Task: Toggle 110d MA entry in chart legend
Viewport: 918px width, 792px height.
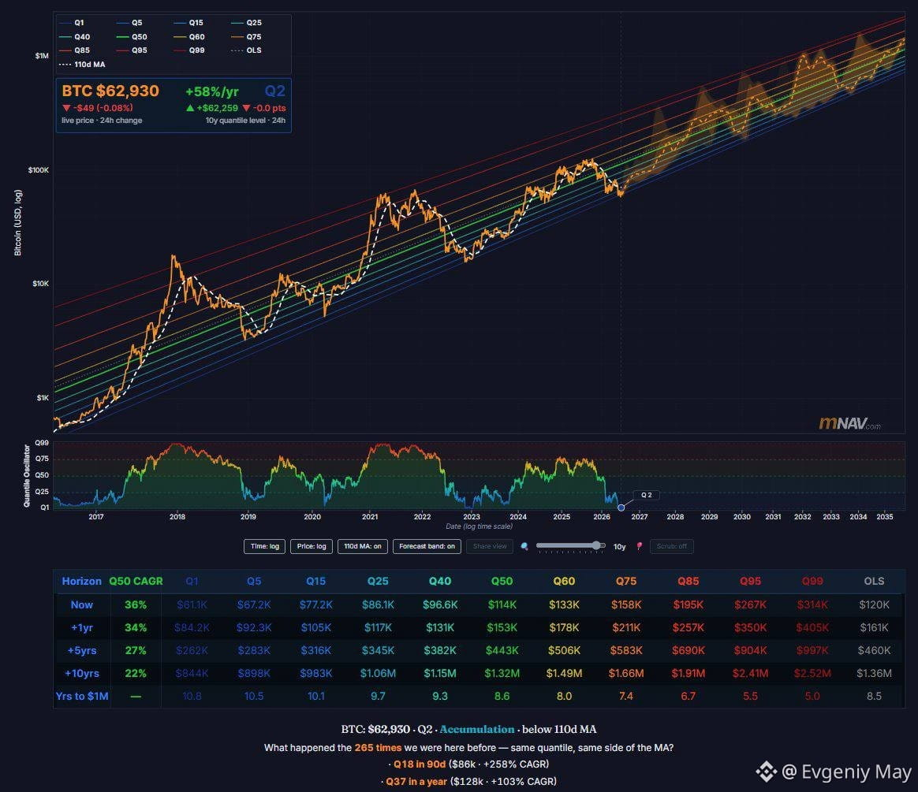Action: coord(82,65)
